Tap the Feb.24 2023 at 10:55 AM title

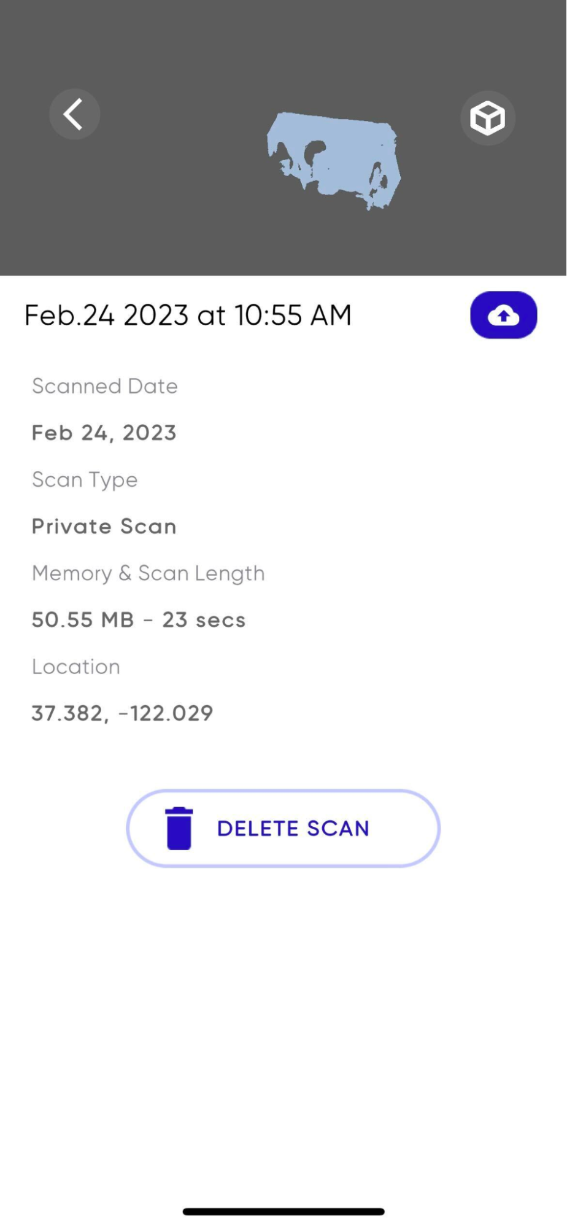pos(188,315)
